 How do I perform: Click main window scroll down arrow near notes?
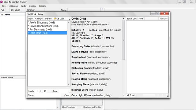57,108
